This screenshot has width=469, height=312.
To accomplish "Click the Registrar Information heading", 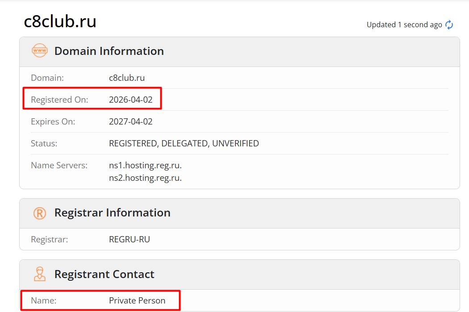I will (x=112, y=213).
